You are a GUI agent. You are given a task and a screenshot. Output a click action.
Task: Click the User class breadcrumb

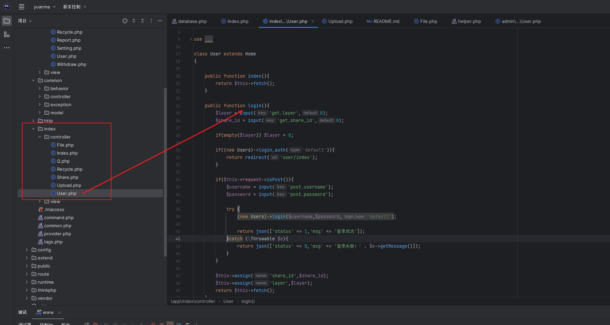point(228,301)
